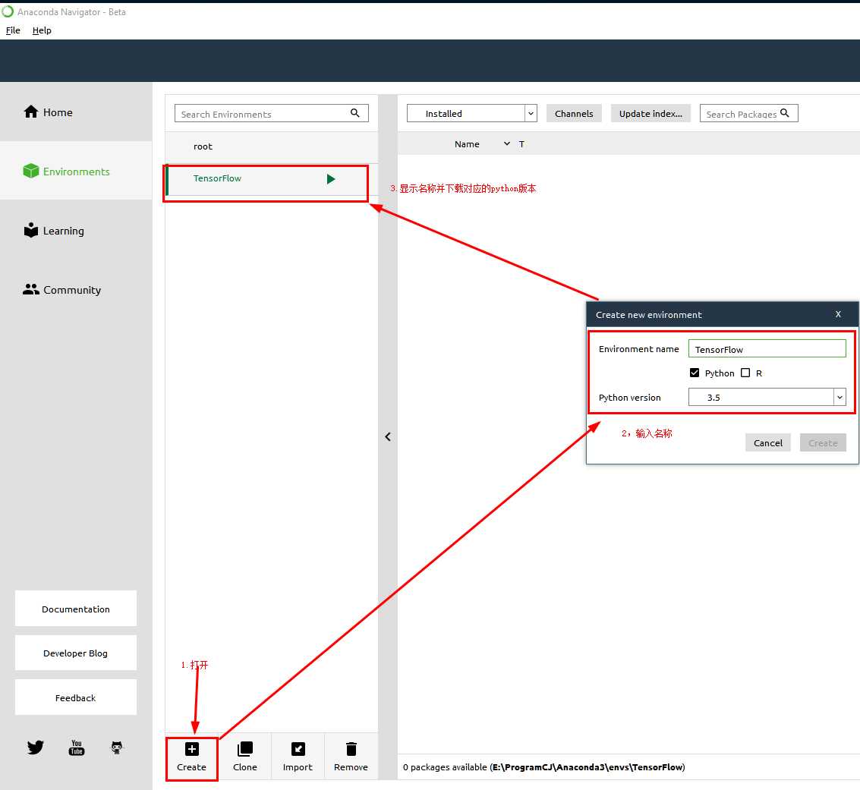
Task: Click the green play arrow next to TensorFlow
Action: [331, 179]
